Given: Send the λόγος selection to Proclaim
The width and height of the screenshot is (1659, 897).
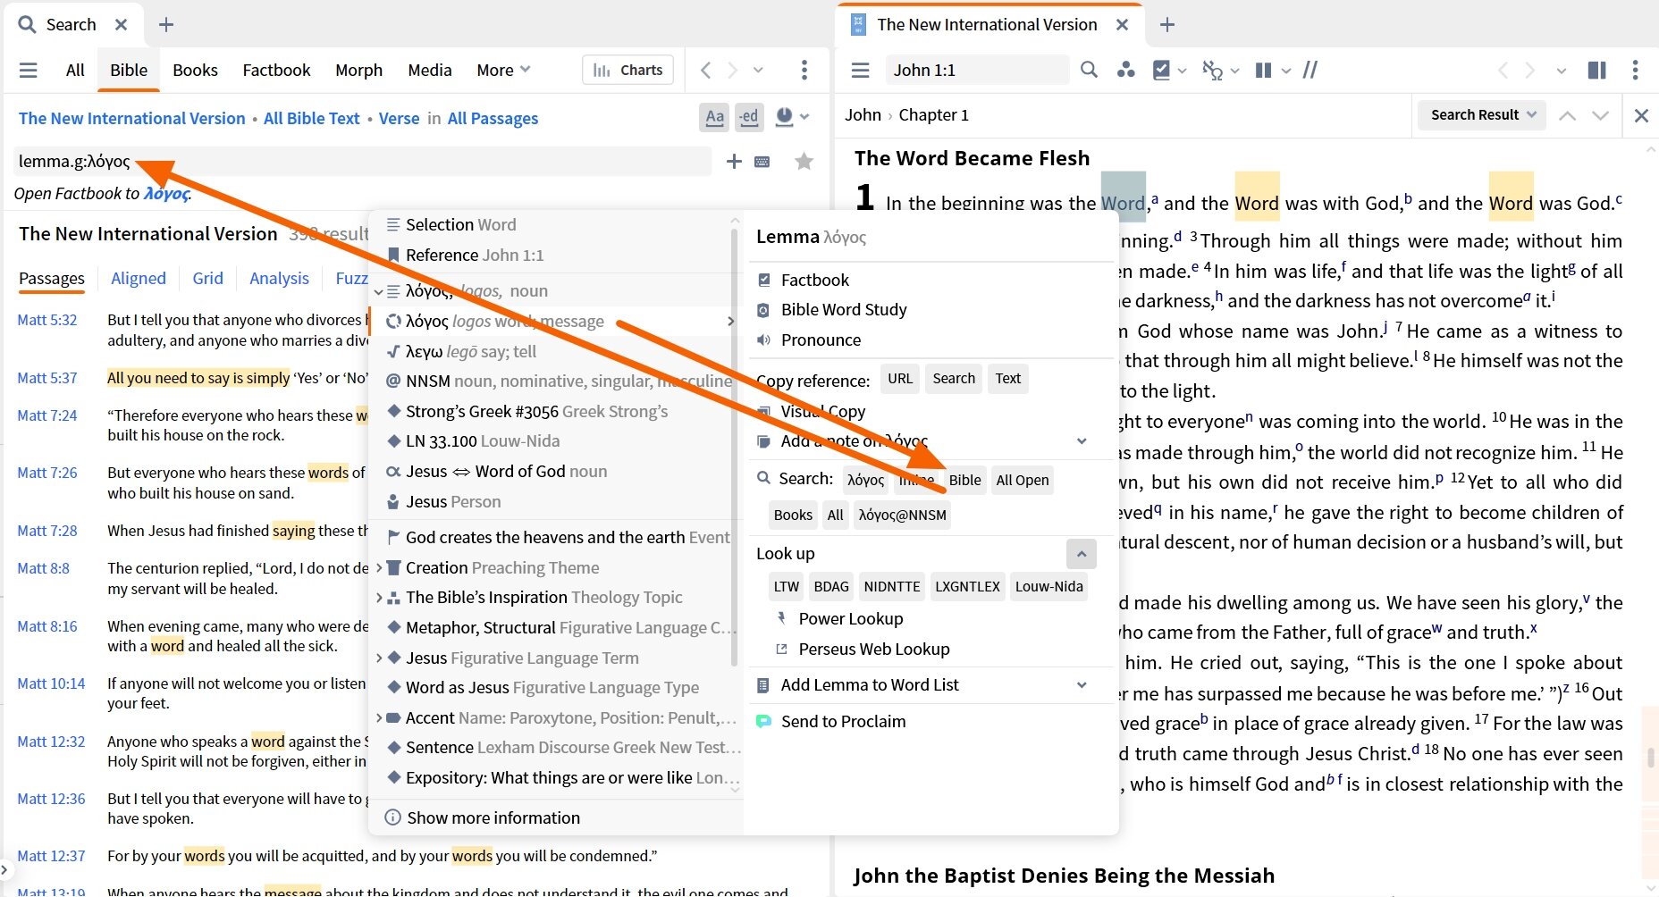Looking at the screenshot, I should pos(842,721).
